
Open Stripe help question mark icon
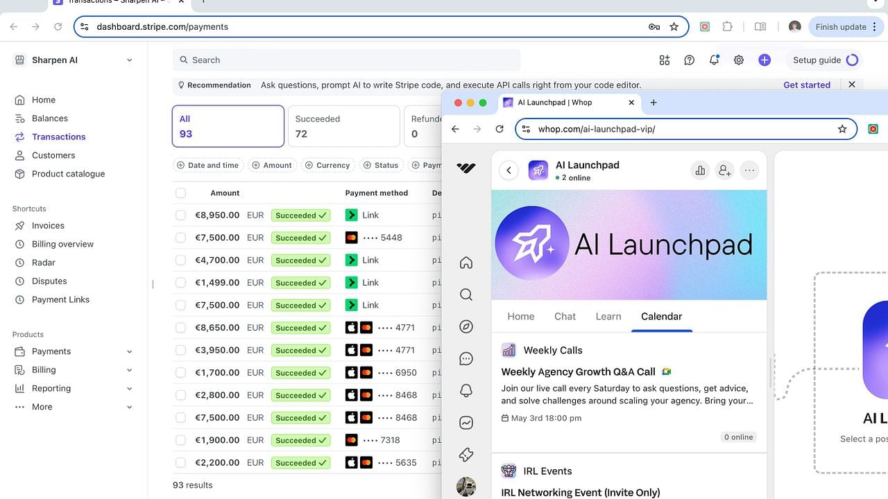pos(689,60)
